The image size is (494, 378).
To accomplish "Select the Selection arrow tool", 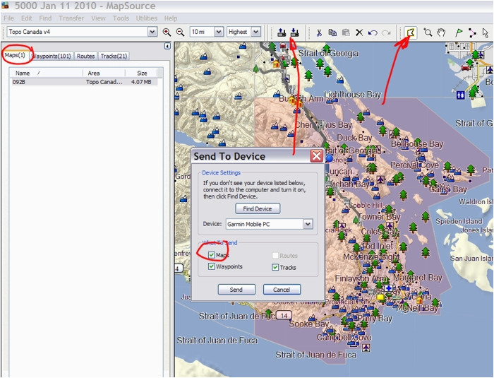I will (x=486, y=33).
